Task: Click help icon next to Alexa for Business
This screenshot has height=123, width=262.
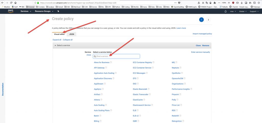Action: (111, 62)
